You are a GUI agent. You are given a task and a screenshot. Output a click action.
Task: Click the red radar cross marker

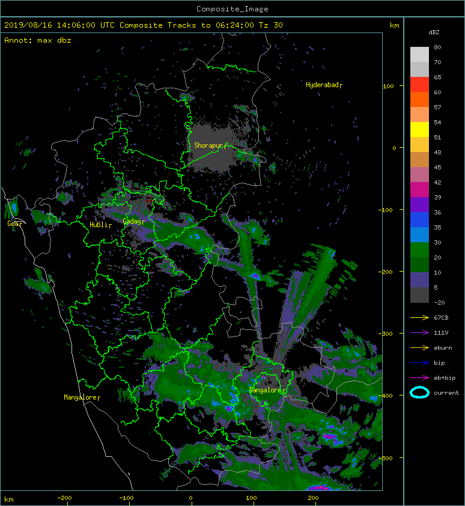click(x=150, y=200)
